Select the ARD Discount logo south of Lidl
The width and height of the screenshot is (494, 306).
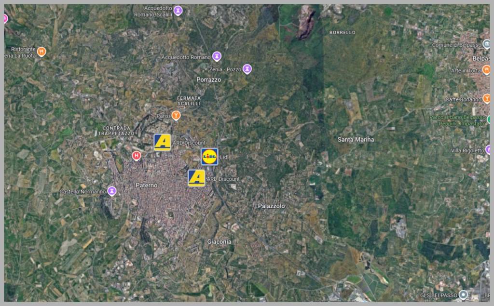pos(196,178)
